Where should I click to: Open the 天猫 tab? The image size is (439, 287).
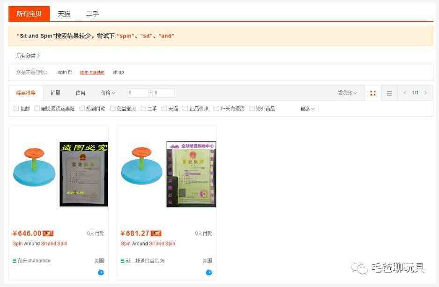pyautogui.click(x=64, y=14)
